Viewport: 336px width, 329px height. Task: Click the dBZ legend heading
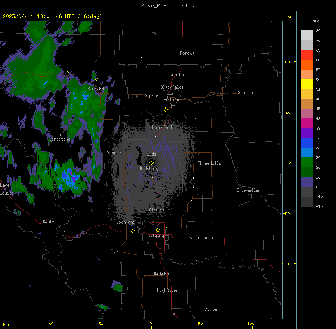(x=316, y=21)
